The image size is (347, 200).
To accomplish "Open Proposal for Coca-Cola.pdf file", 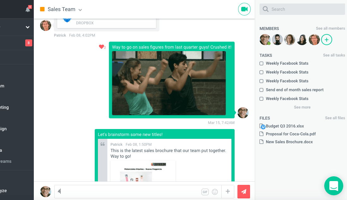I will [x=290, y=134].
